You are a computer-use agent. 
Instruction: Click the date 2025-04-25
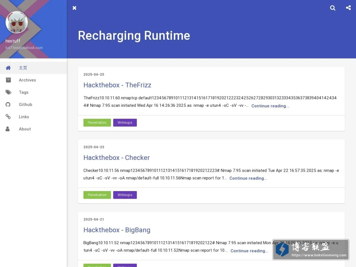[94, 74]
